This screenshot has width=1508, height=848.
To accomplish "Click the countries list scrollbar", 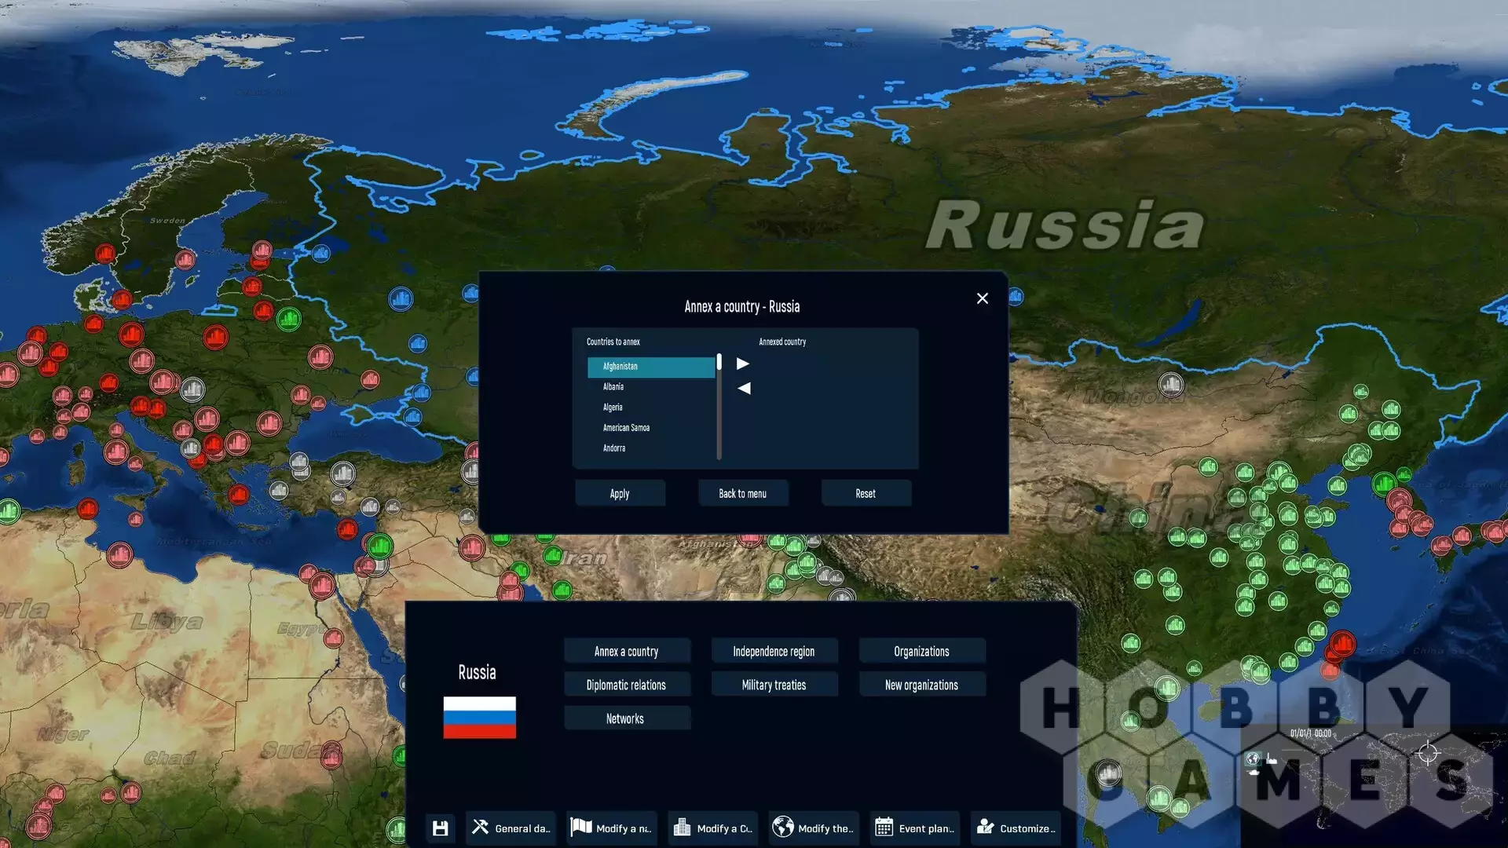I will point(719,407).
